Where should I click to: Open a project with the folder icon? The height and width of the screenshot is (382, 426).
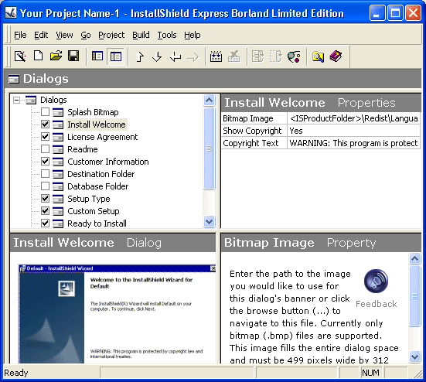coord(56,56)
